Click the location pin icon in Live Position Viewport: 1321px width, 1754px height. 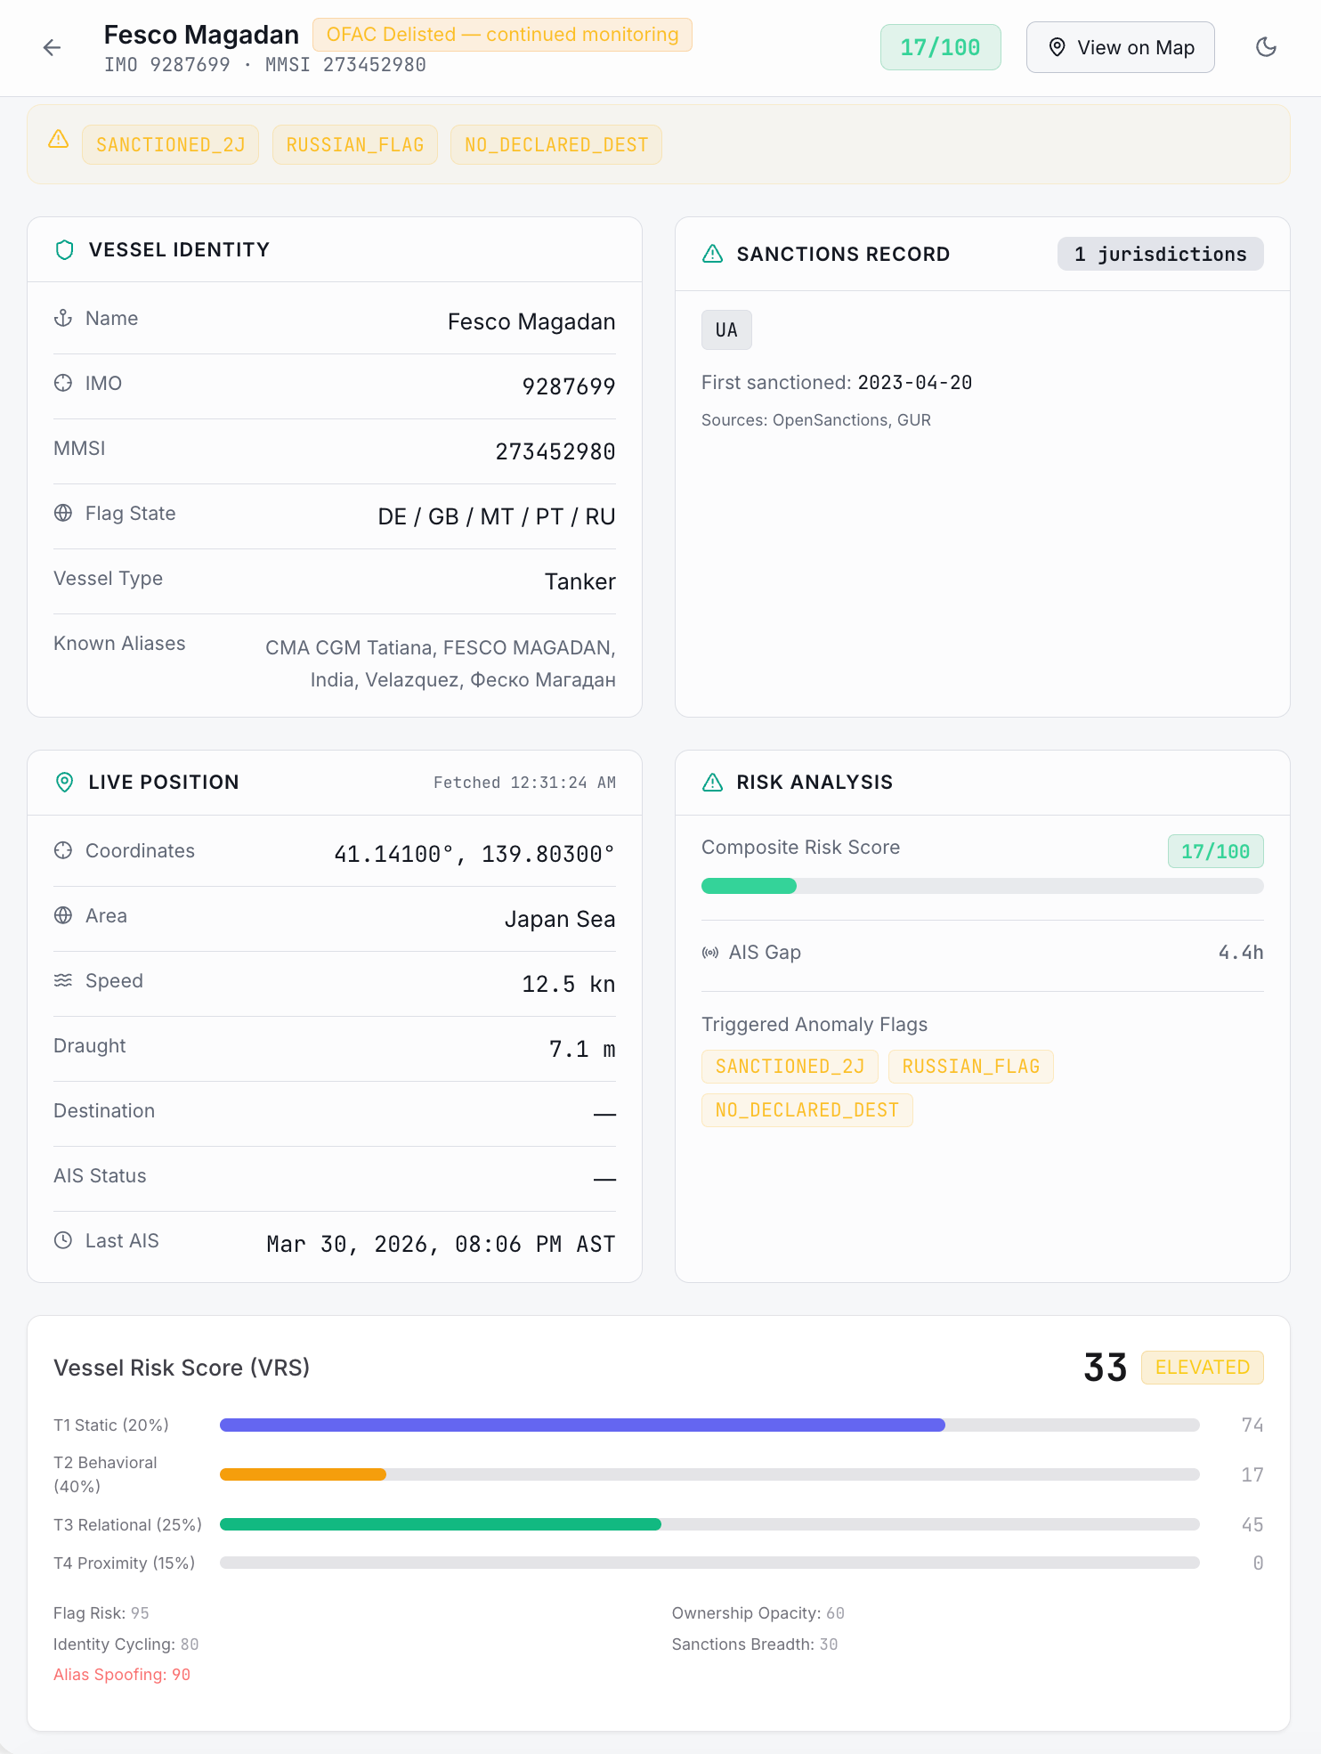click(64, 783)
